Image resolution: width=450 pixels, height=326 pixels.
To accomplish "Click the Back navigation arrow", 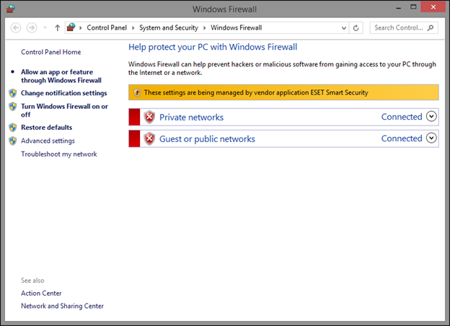I will [16, 28].
